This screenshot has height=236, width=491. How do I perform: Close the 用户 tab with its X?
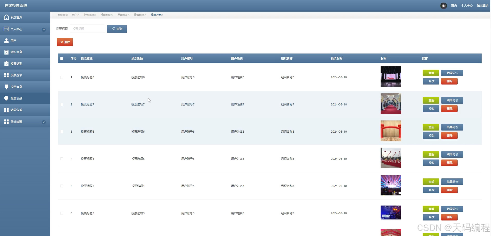tap(78, 15)
